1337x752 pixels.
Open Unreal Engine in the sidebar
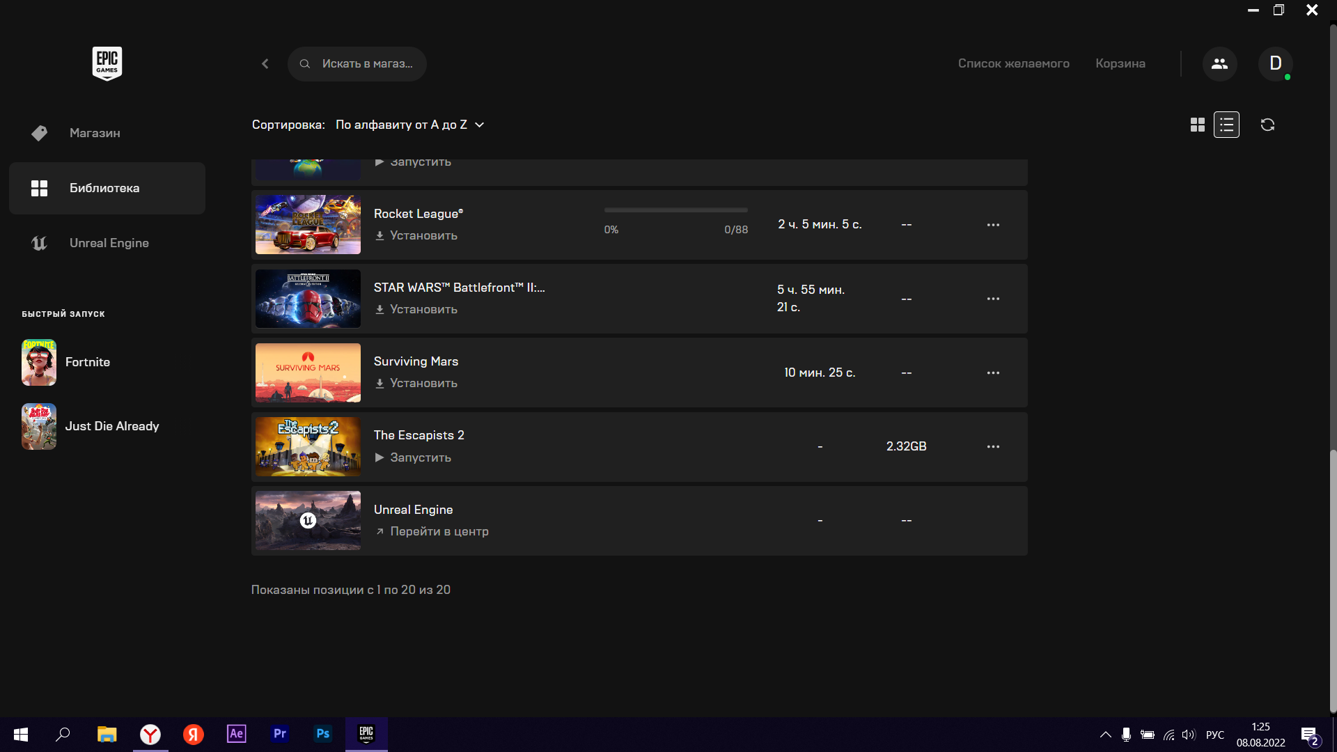pos(107,243)
